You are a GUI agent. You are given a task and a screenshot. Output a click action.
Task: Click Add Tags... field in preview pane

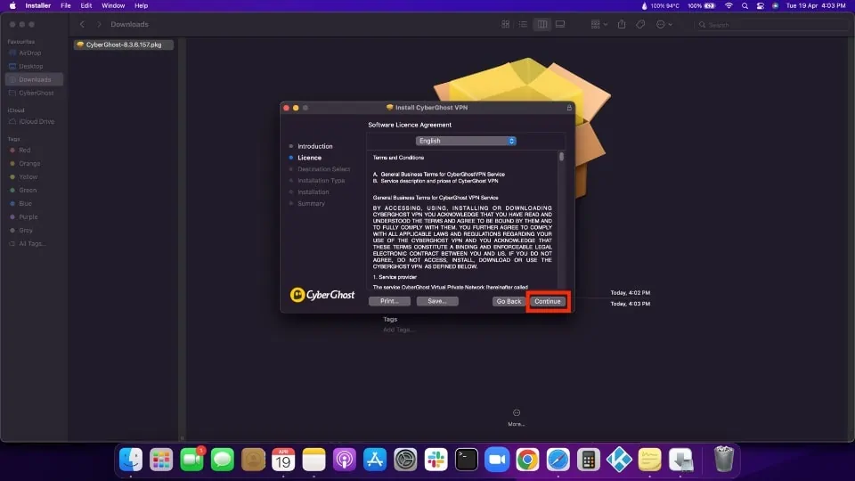(399, 330)
